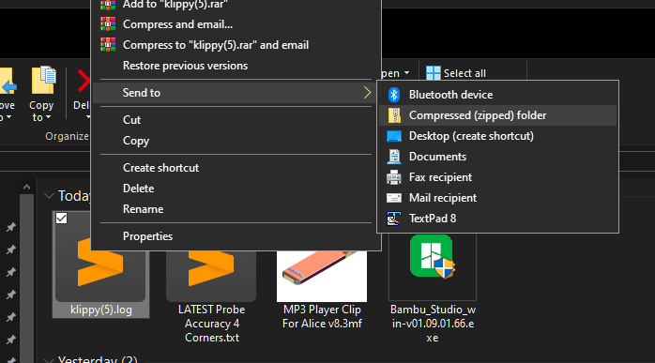This screenshot has height=363, width=655.
Task: Click Compress to "klippy(5).rar" and email
Action: click(236, 45)
